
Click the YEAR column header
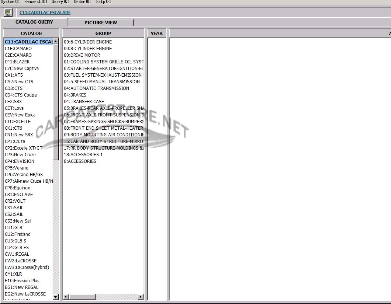pos(156,33)
